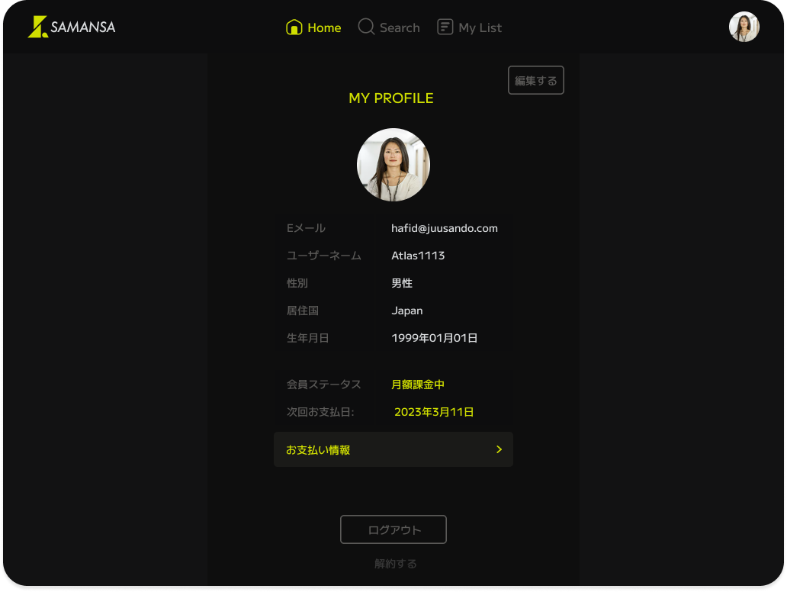The width and height of the screenshot is (787, 592).
Task: Select the Home navigation label
Action: pos(324,27)
